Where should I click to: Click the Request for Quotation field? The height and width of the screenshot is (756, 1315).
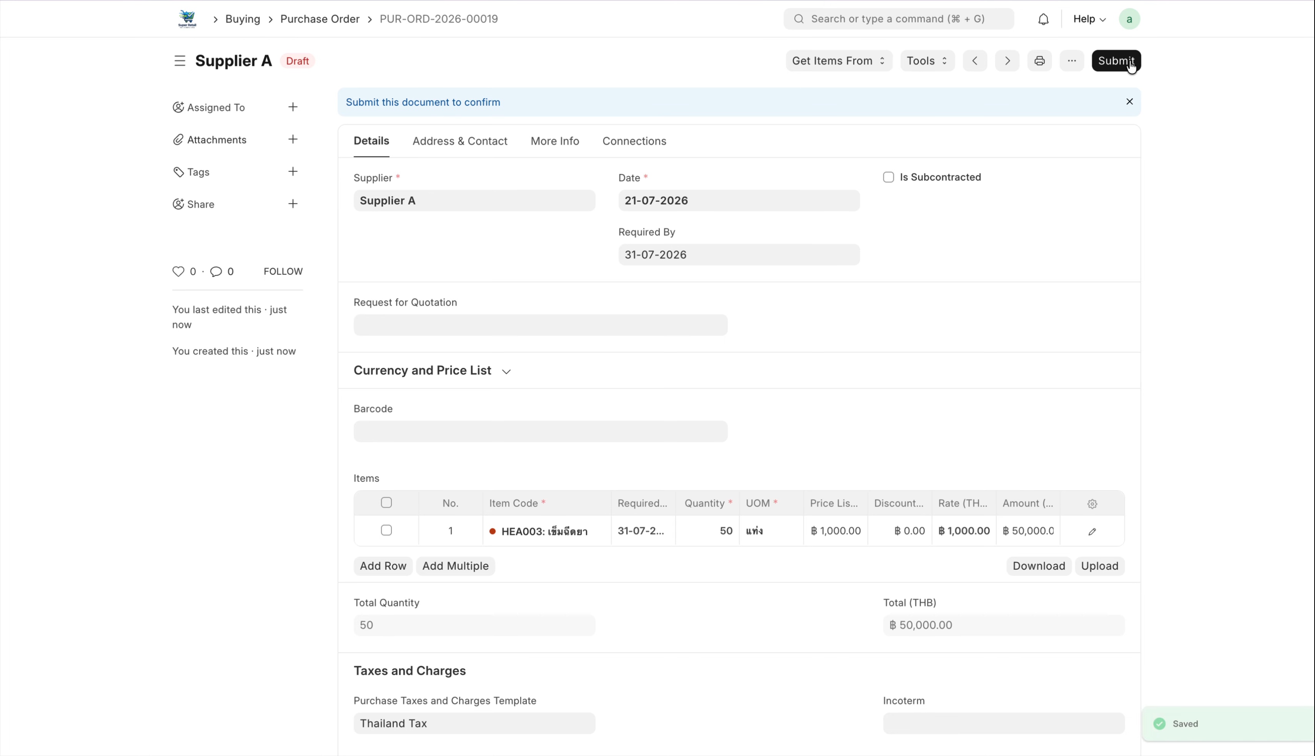540,325
